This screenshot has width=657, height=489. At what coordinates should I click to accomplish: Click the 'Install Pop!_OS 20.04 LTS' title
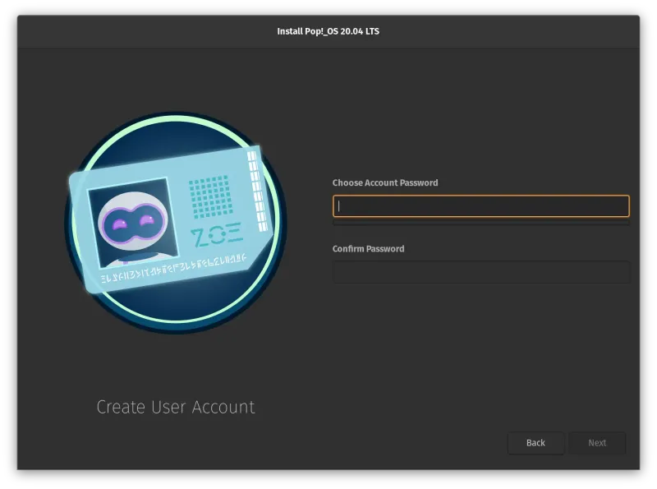pyautogui.click(x=328, y=31)
